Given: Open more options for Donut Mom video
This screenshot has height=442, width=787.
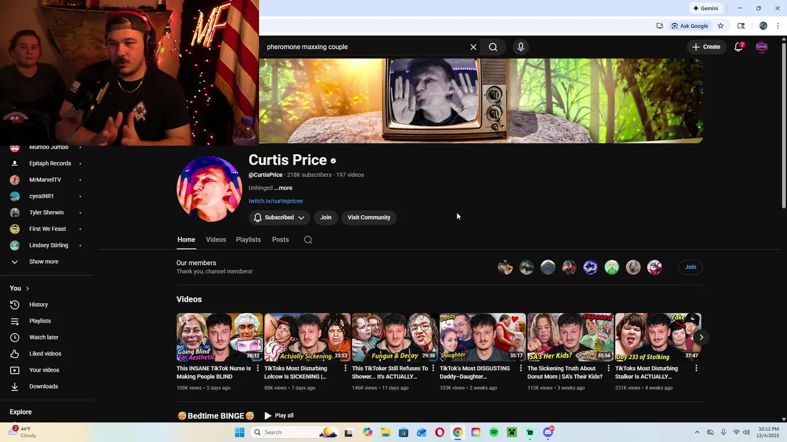Looking at the screenshot, I should point(609,368).
